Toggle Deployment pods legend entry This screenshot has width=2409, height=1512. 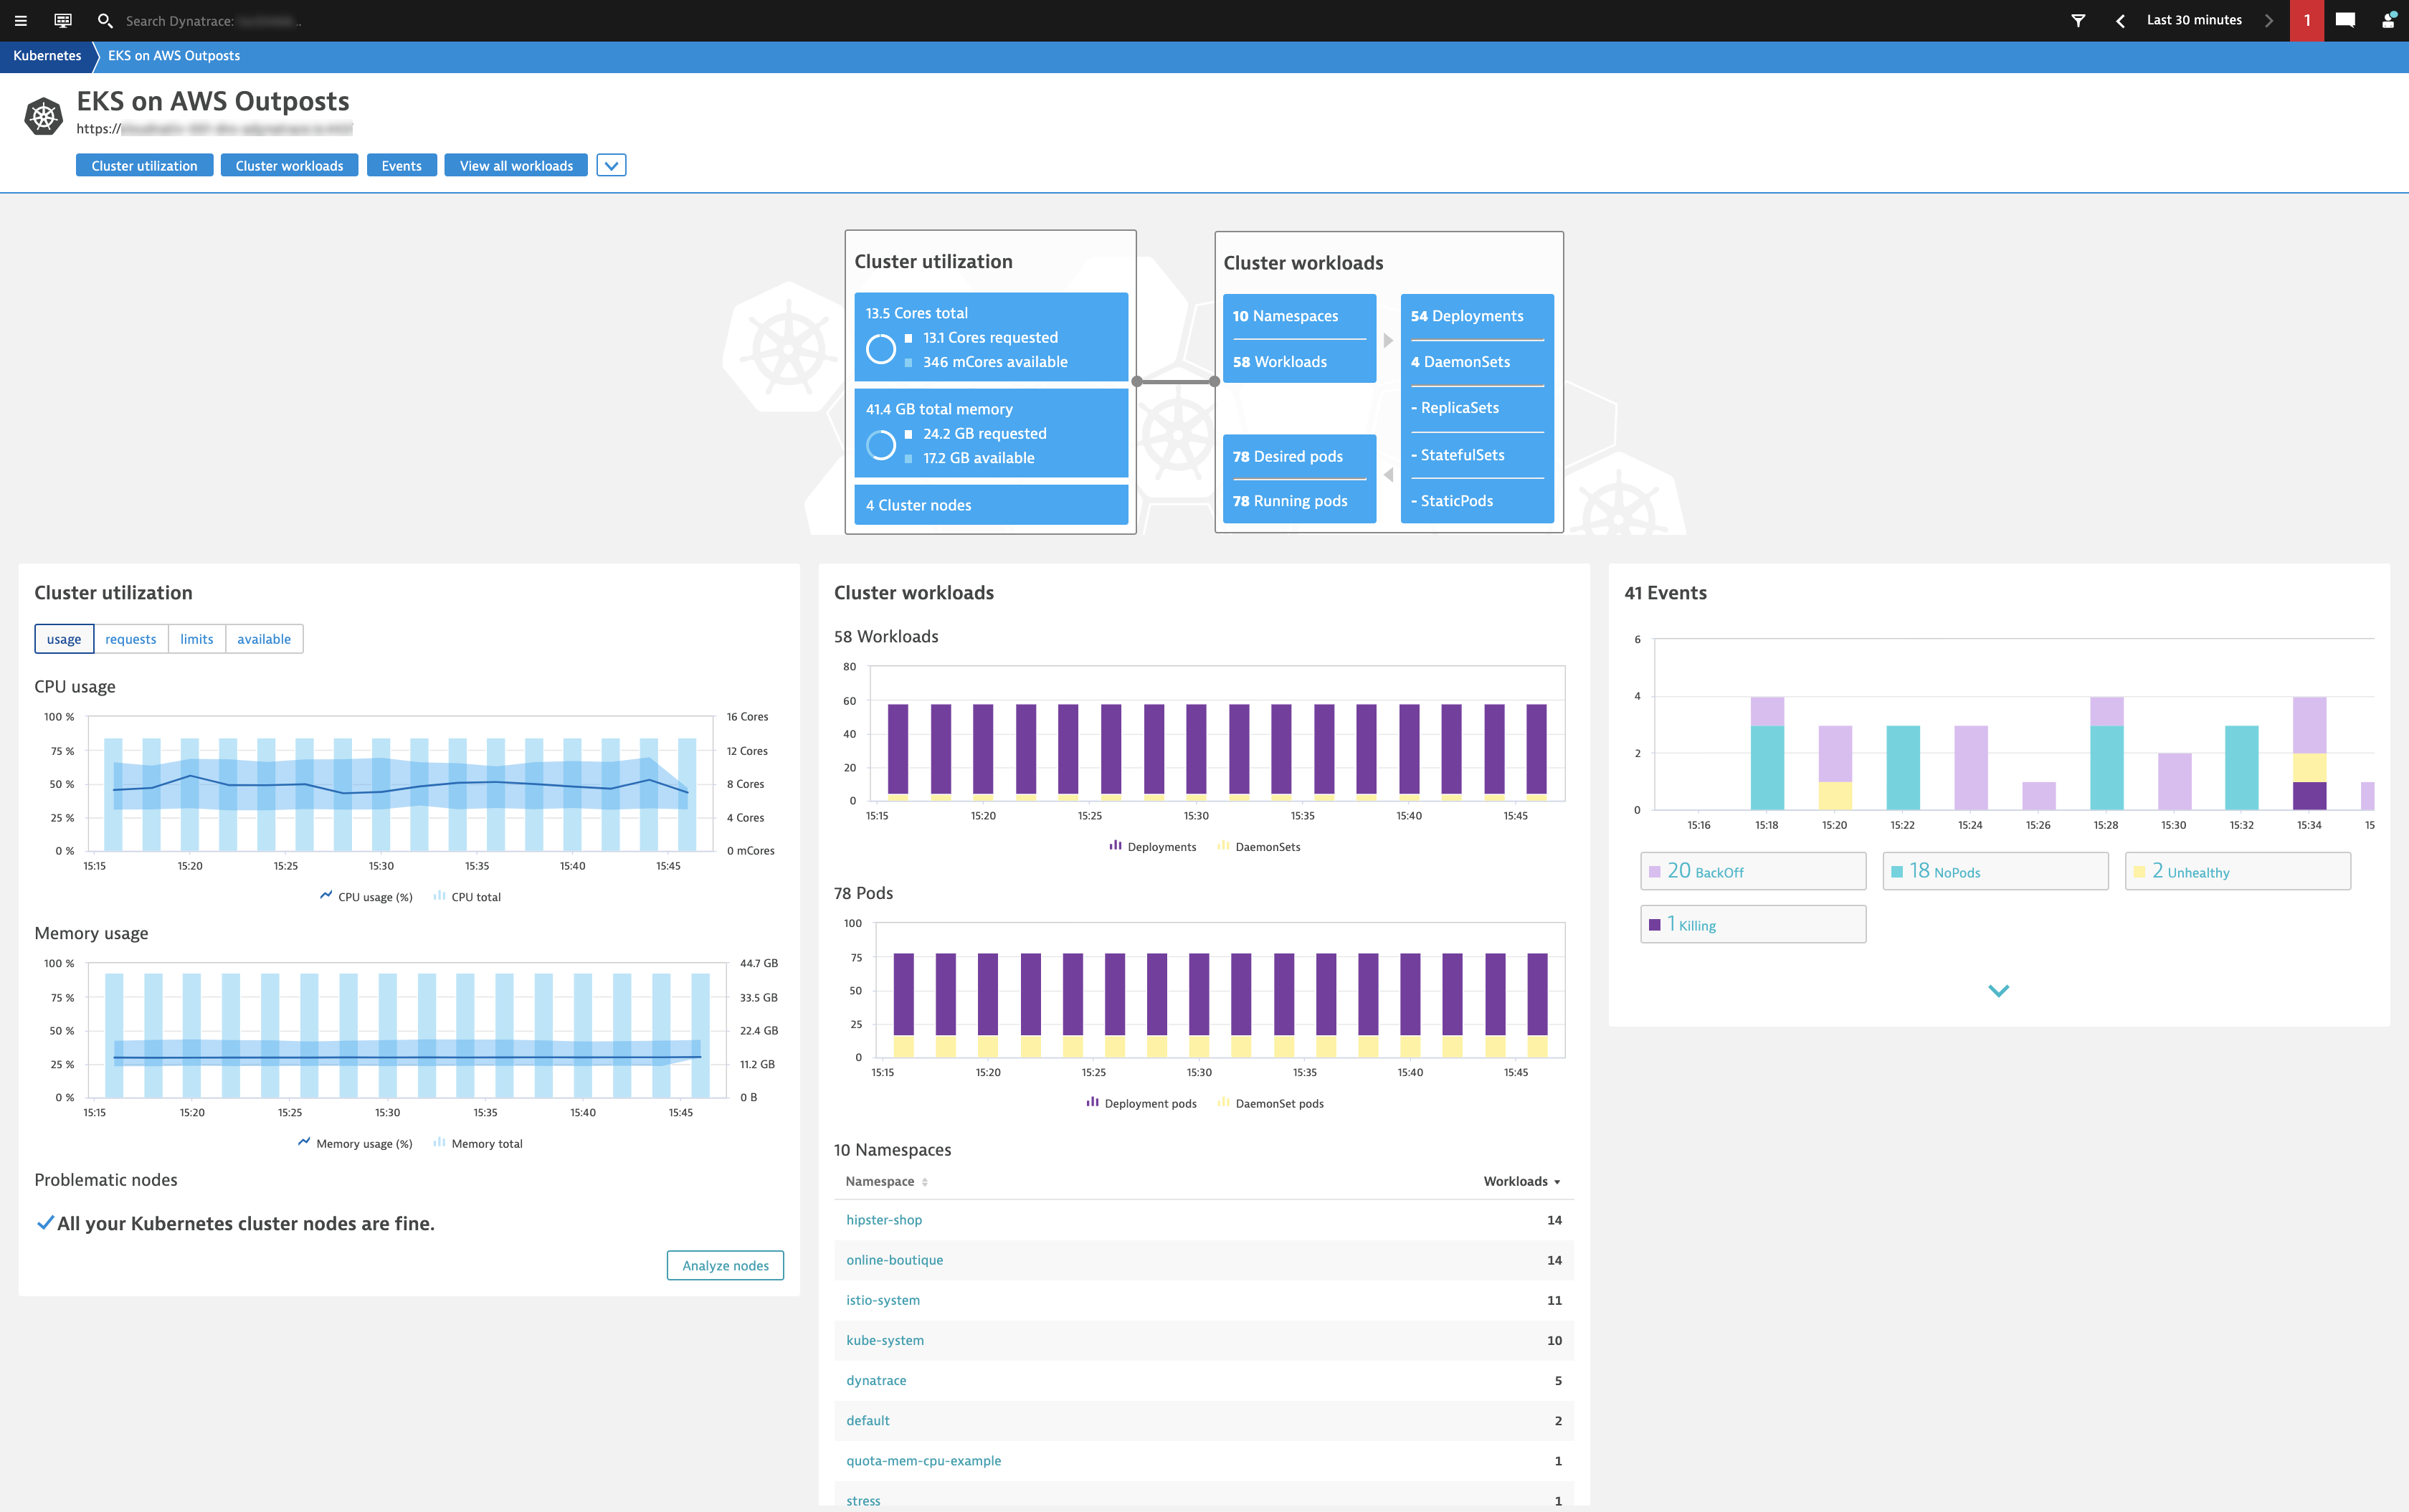(x=1141, y=1103)
